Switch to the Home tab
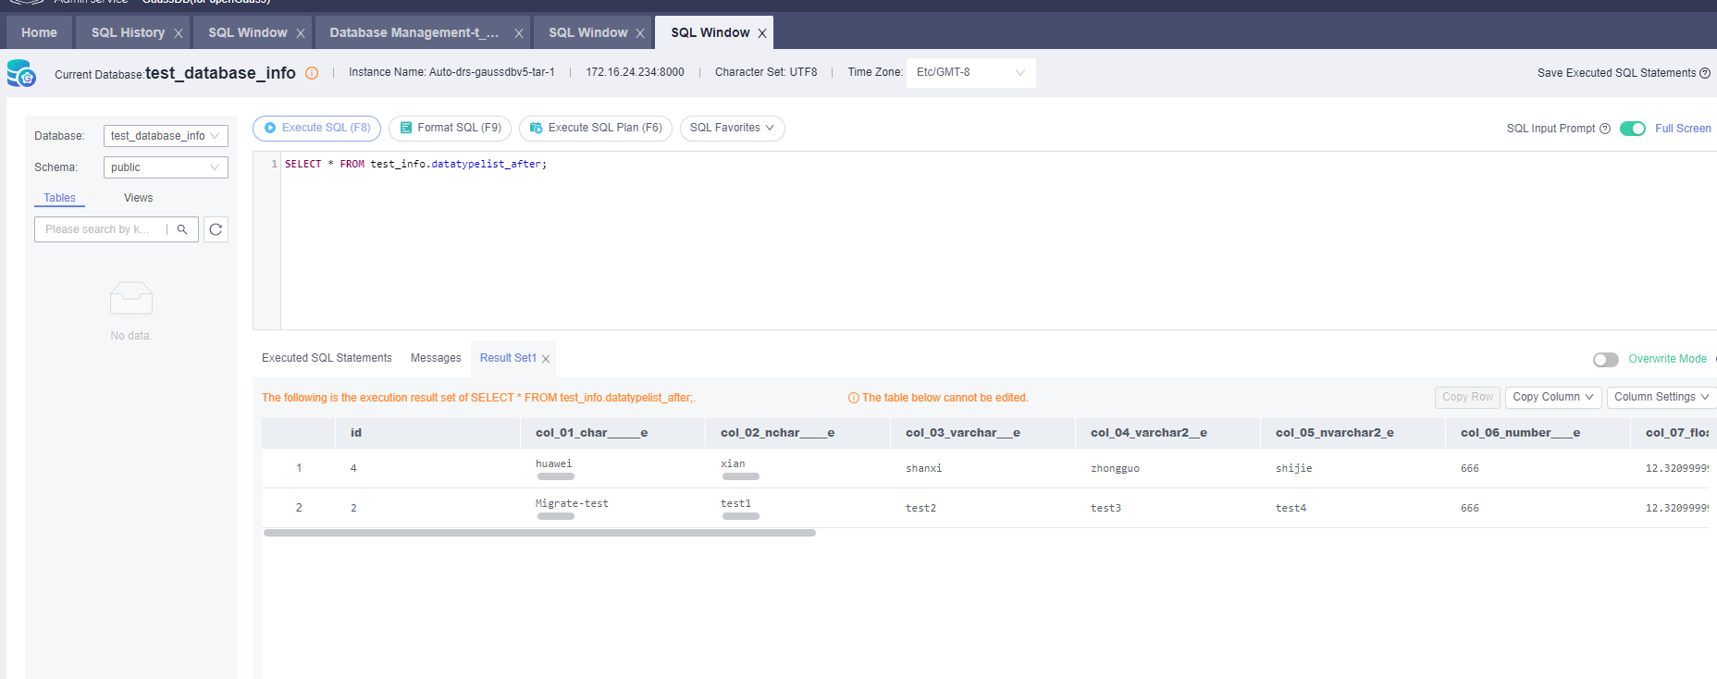Viewport: 1717px width, 679px height. pyautogui.click(x=39, y=32)
